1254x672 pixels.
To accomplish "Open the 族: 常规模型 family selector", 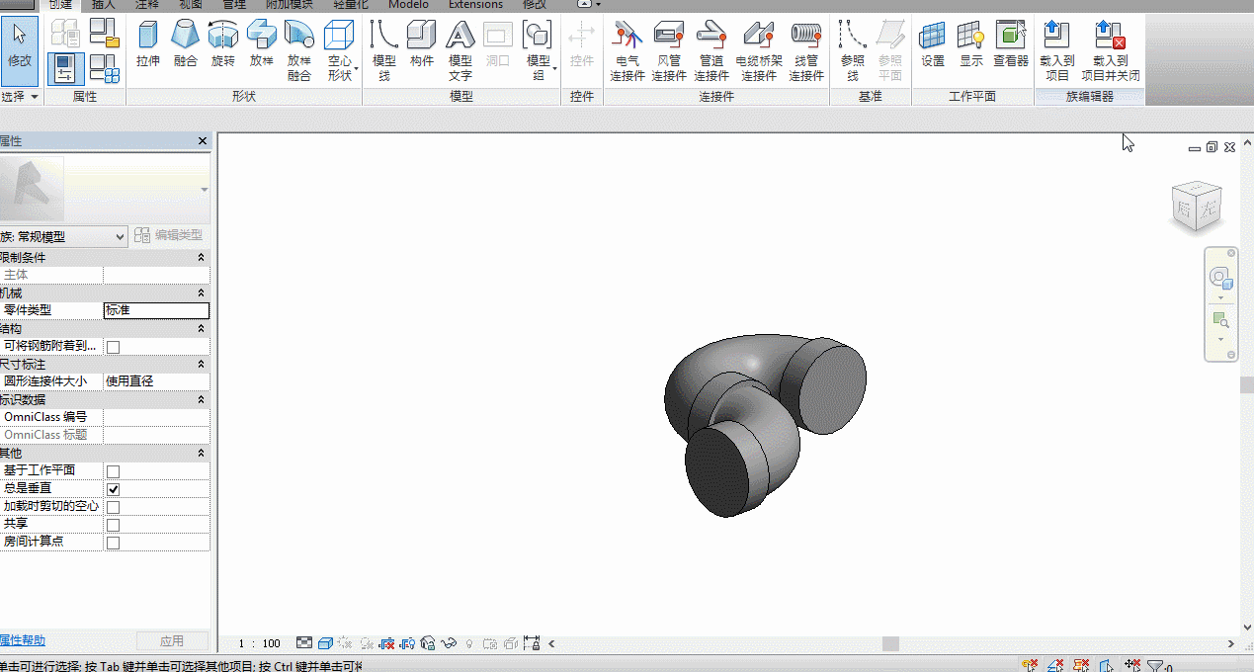I will click(64, 236).
